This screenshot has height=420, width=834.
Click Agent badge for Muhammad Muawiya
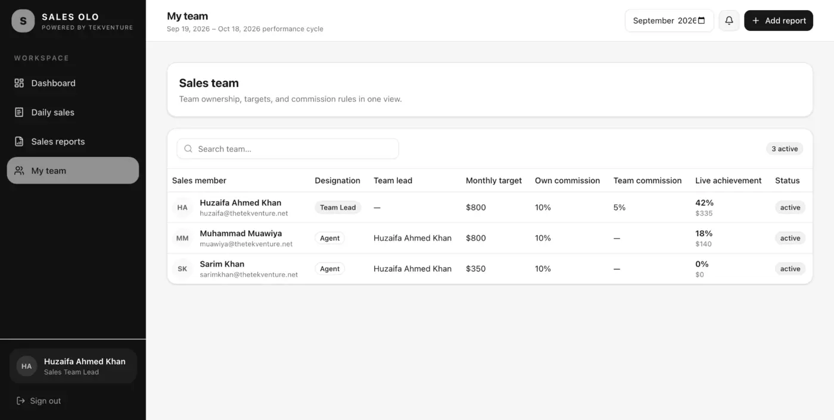(x=329, y=238)
